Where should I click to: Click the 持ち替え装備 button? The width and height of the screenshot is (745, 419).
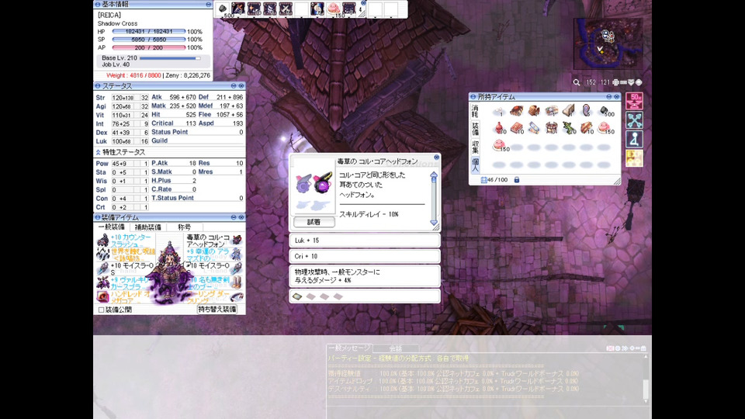(x=217, y=310)
